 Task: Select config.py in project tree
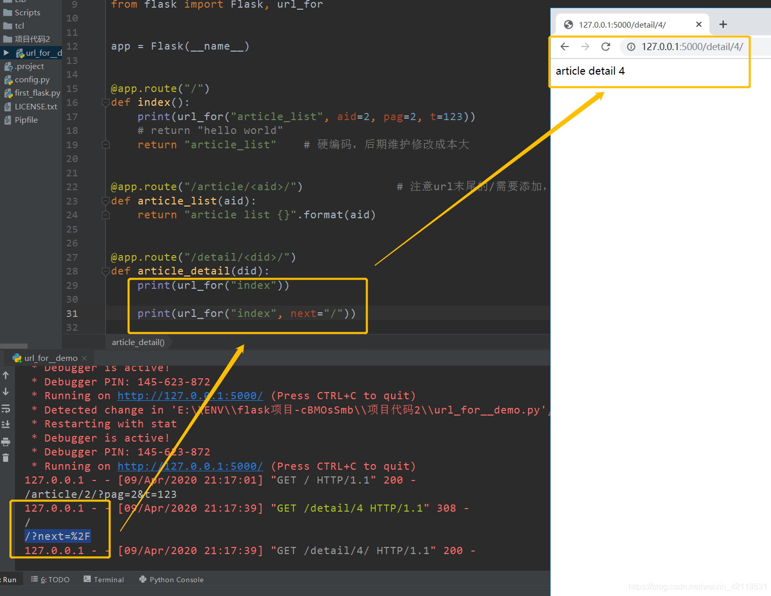coord(27,80)
